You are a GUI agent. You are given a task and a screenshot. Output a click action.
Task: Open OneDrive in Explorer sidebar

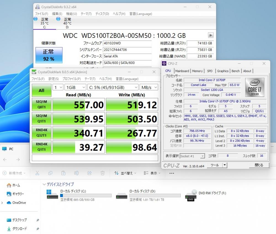pos(16,203)
